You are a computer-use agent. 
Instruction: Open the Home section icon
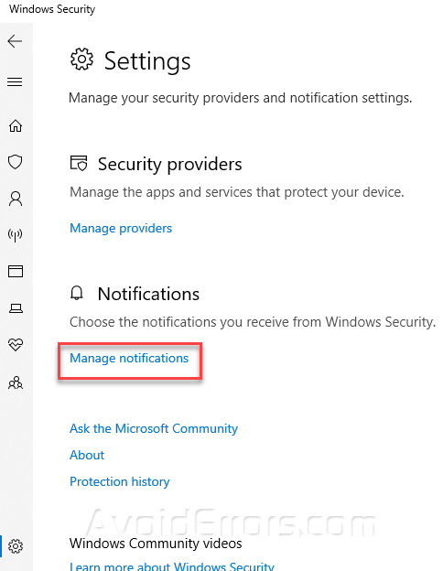pos(16,126)
